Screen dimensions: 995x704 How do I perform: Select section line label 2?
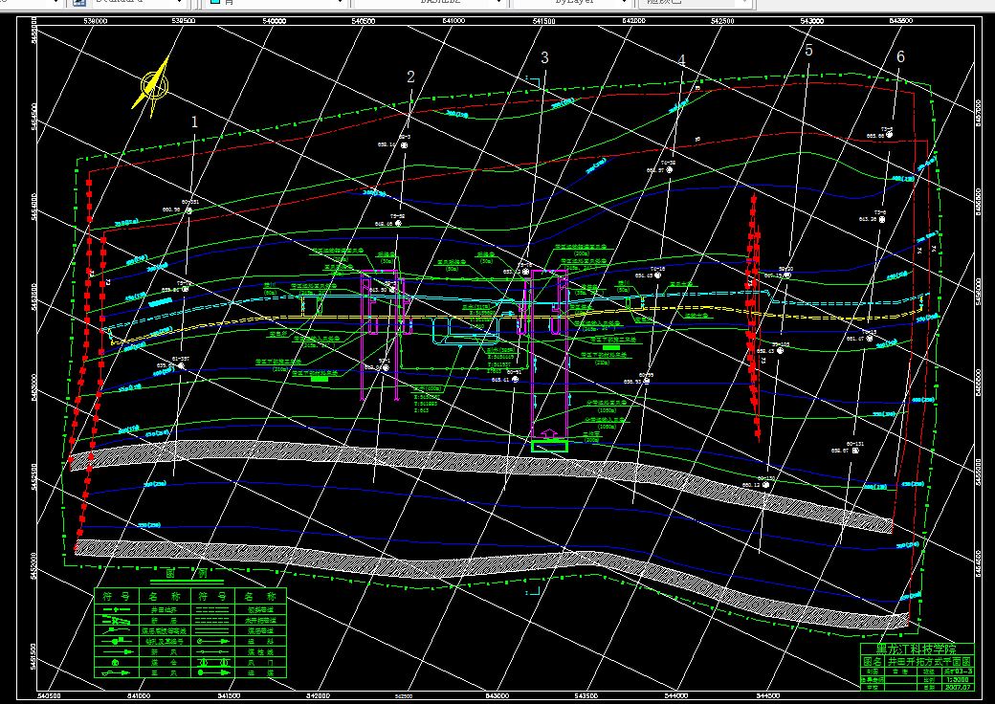click(410, 77)
